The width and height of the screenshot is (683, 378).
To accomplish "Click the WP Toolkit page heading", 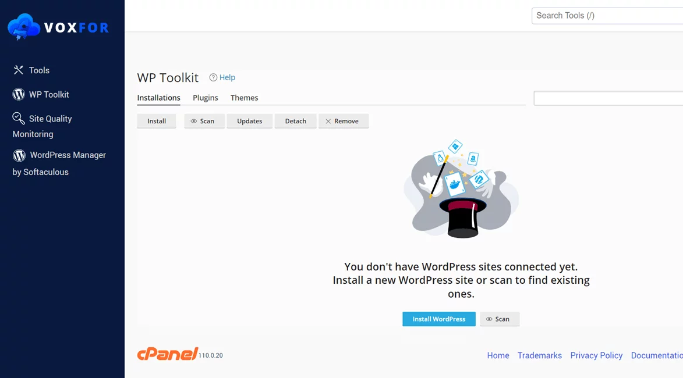I will tap(168, 77).
